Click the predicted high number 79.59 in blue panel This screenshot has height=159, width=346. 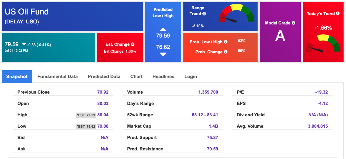pyautogui.click(x=163, y=36)
